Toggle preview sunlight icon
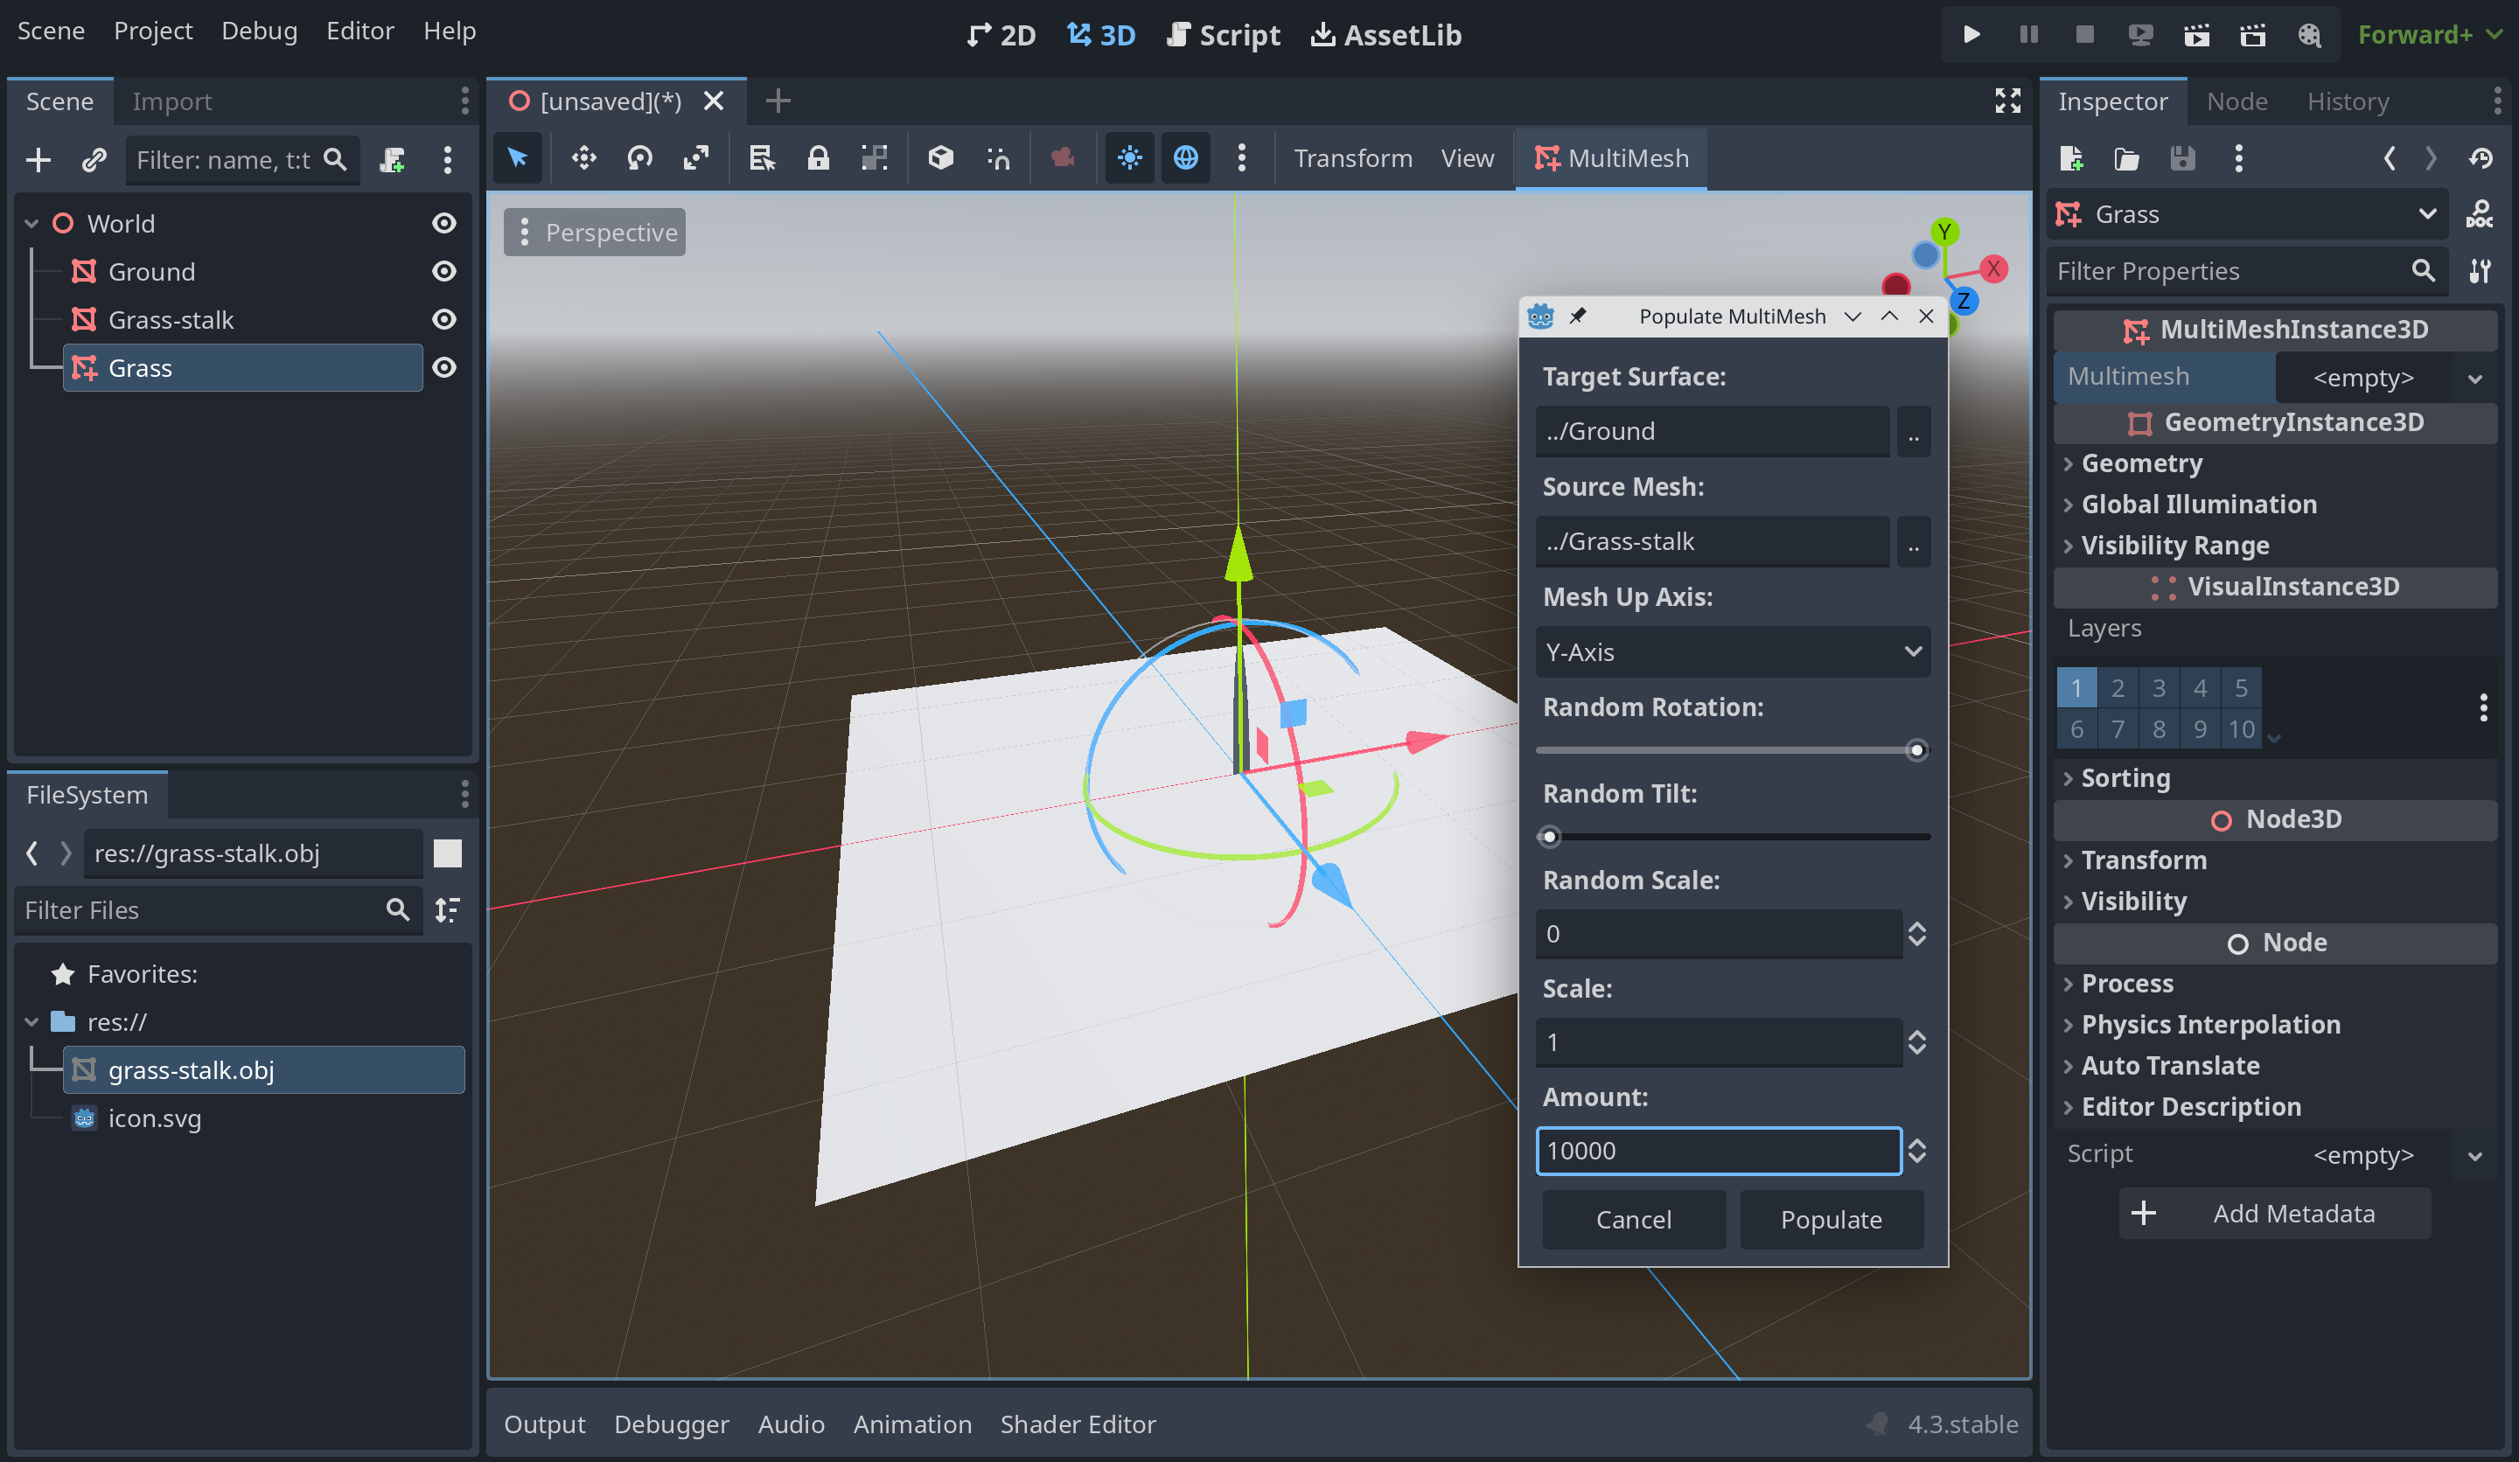 click(x=1129, y=158)
